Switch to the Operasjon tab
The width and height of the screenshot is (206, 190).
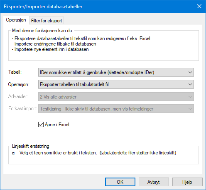pyautogui.click(x=16, y=20)
